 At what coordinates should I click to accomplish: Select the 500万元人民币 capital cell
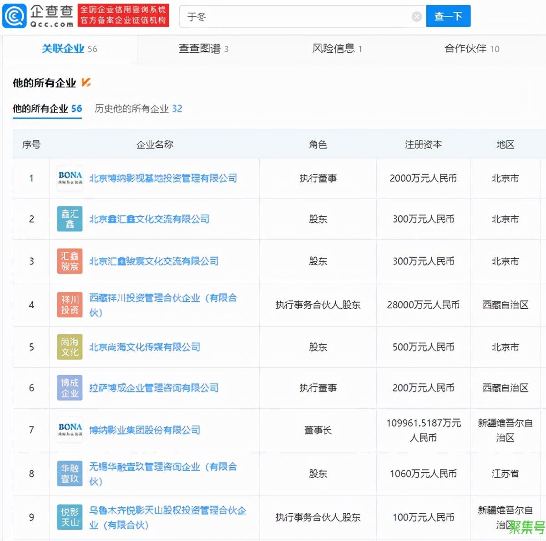click(x=423, y=347)
